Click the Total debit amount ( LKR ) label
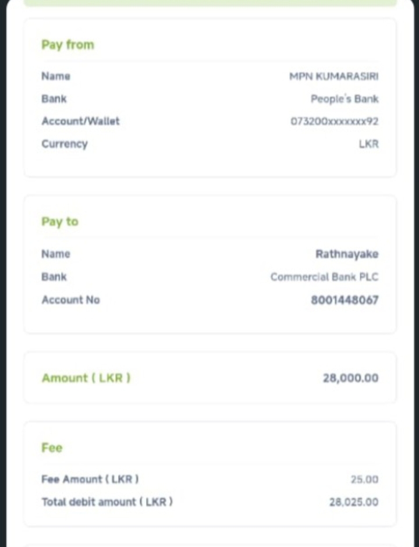 107,502
